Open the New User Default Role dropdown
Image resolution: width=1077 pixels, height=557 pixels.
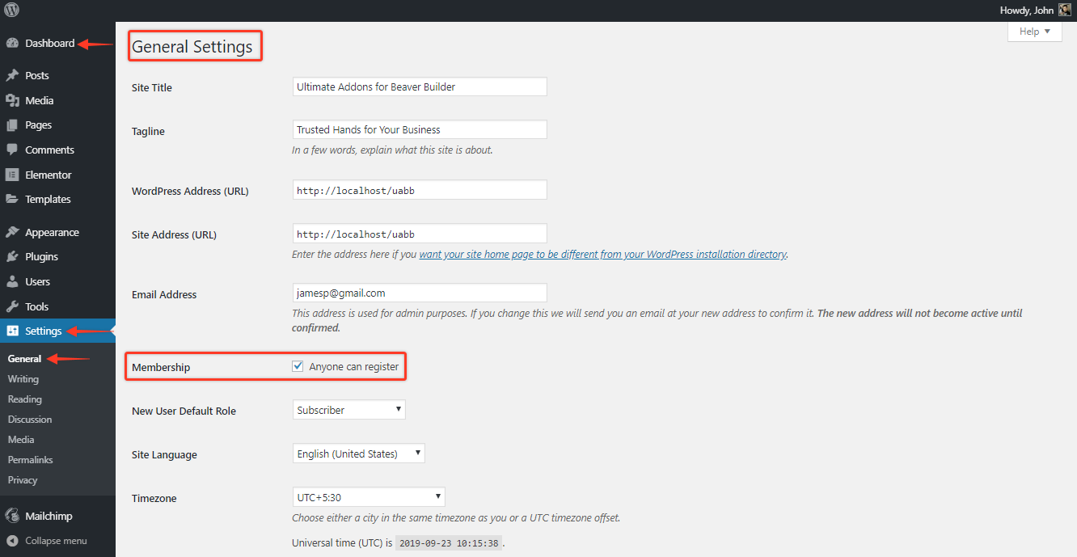[348, 410]
